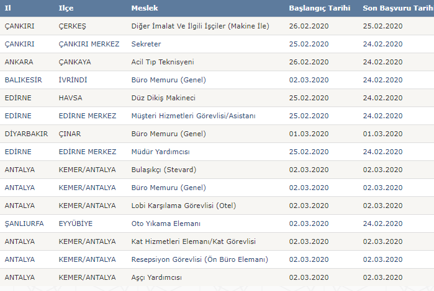Image resolution: width=434 pixels, height=291 pixels.
Task: Click the ÇERKEŞ district cell
Action: pyautogui.click(x=71, y=26)
